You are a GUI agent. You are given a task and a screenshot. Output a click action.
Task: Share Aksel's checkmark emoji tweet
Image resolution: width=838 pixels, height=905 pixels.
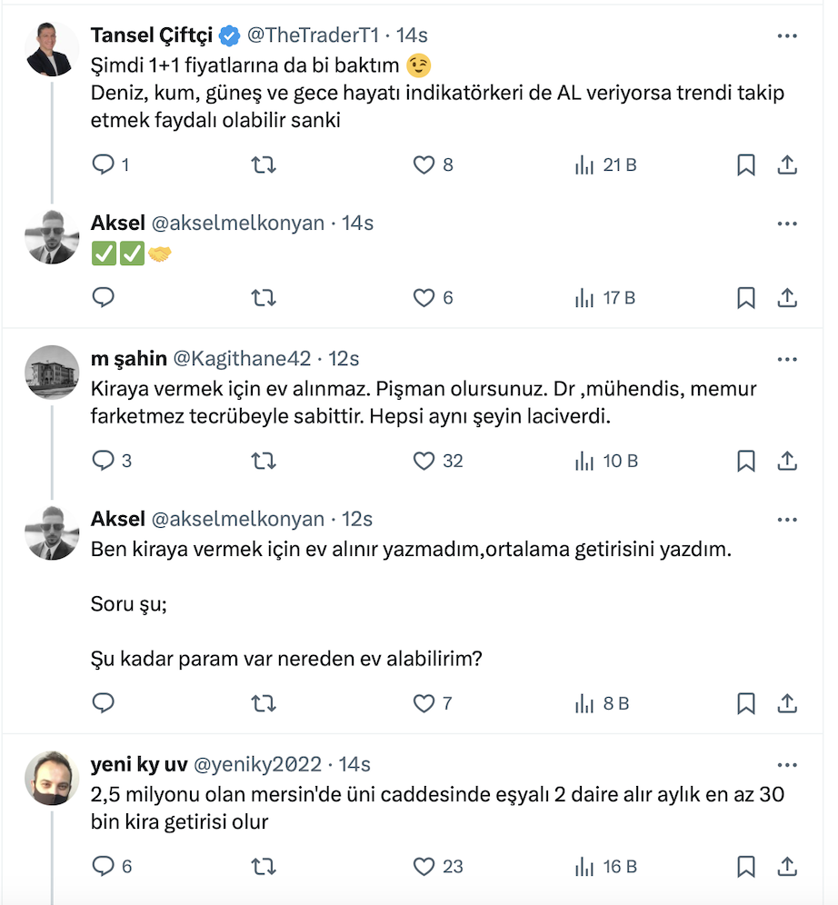(x=787, y=297)
